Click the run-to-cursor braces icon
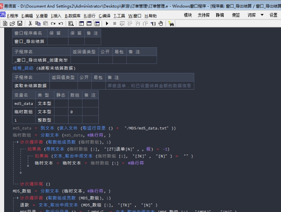 (153, 24)
